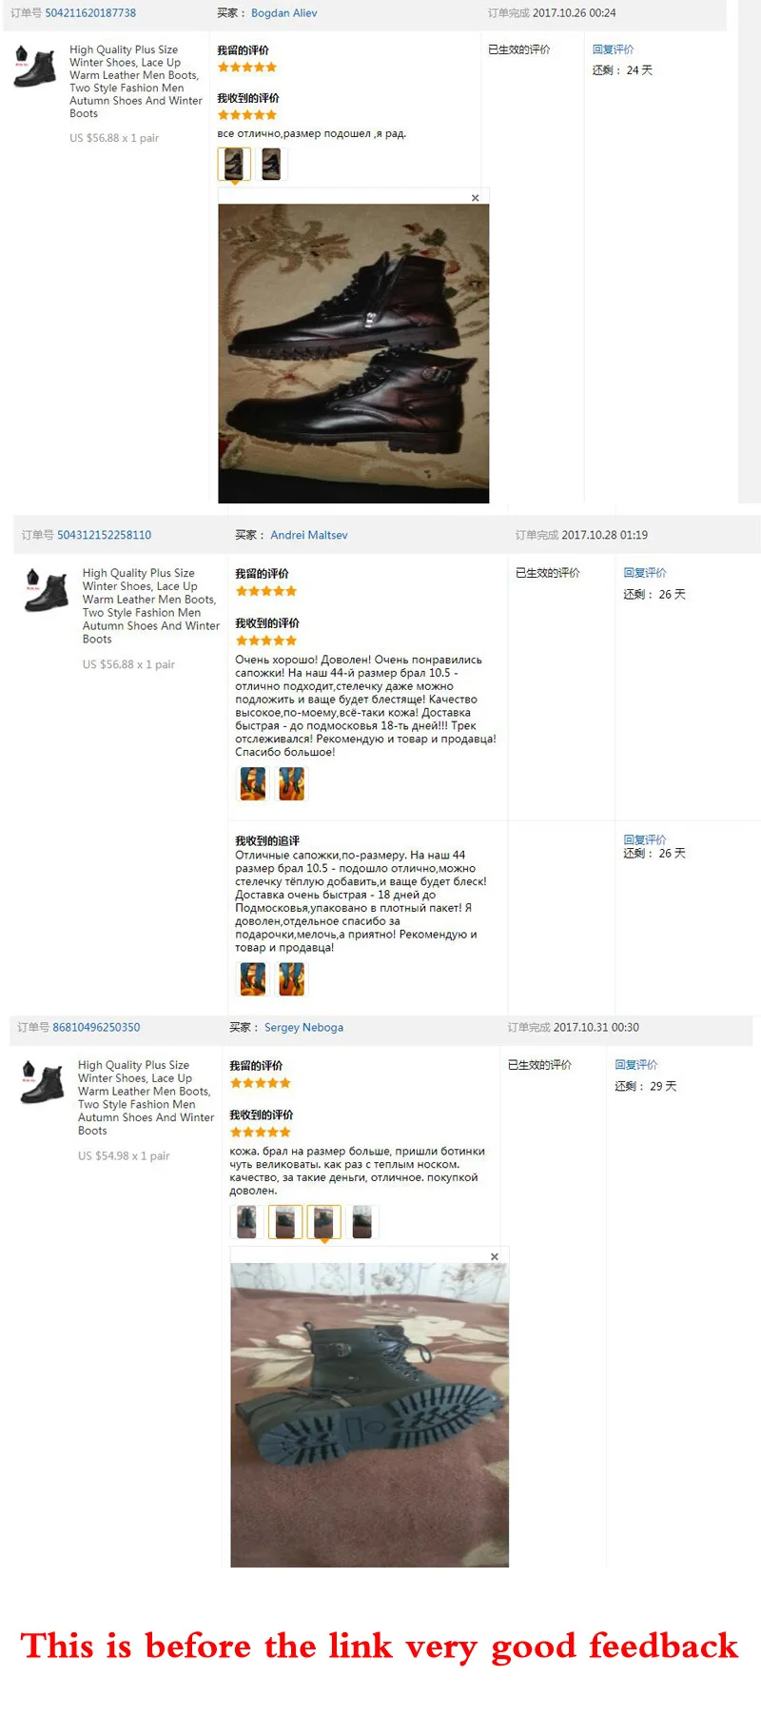Open order number 504211620187738
This screenshot has height=1716, width=761.
[x=90, y=13]
